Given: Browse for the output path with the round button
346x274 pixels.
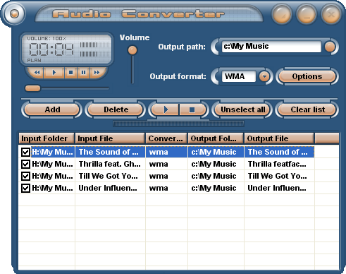Looking at the screenshot, I should 330,47.
